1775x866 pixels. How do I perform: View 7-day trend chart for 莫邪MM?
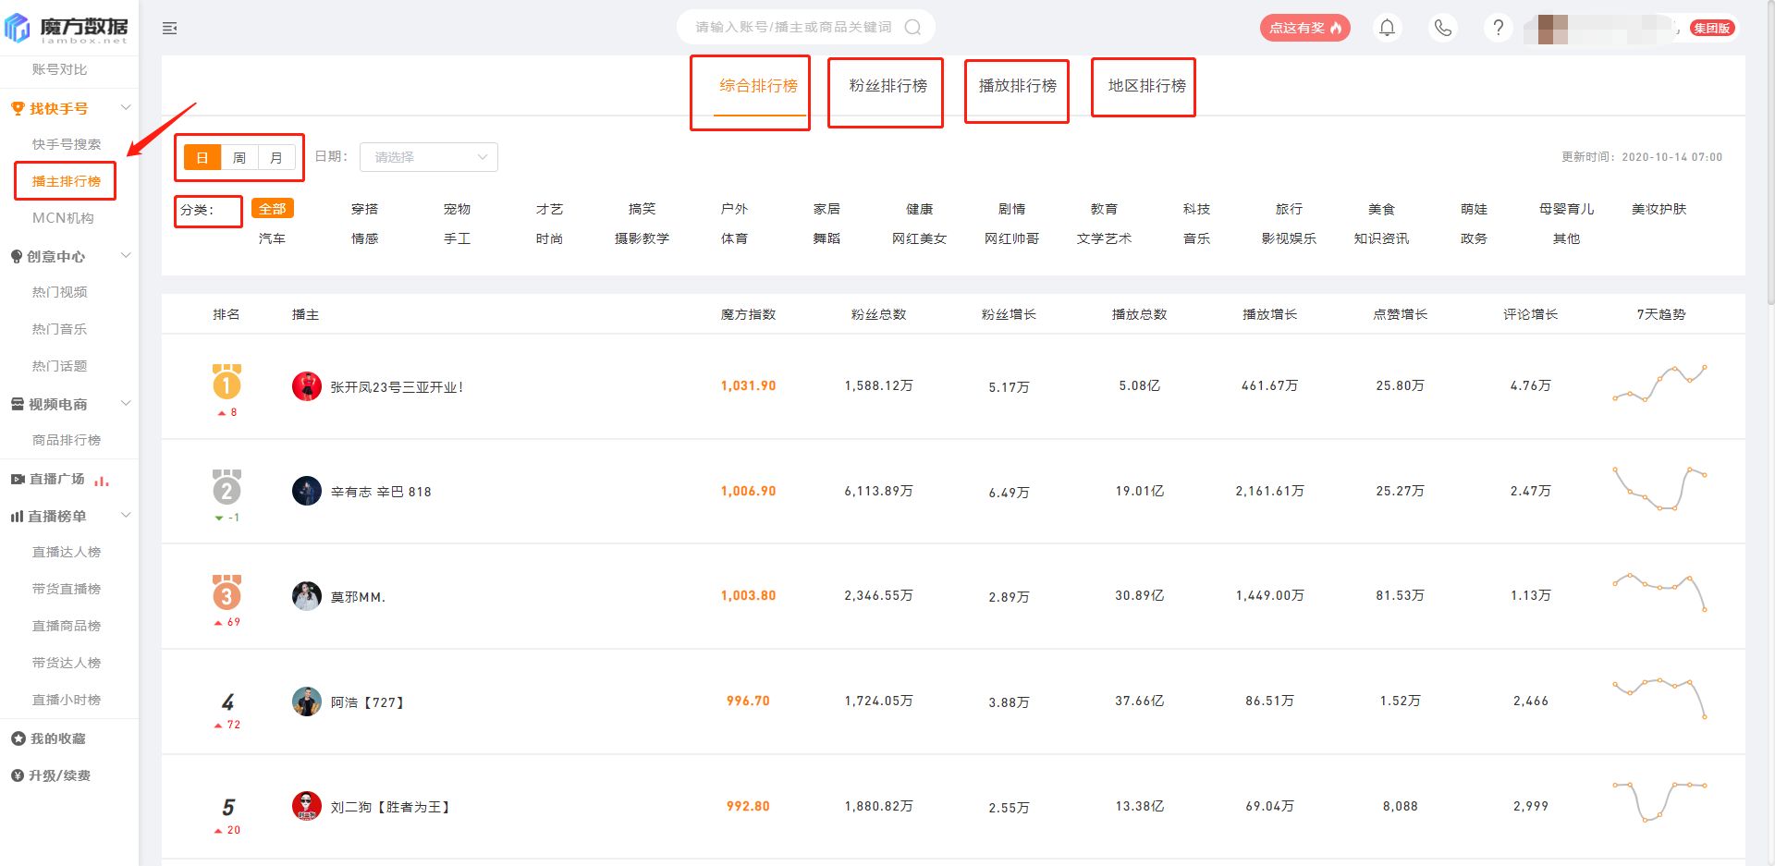[x=1660, y=592]
